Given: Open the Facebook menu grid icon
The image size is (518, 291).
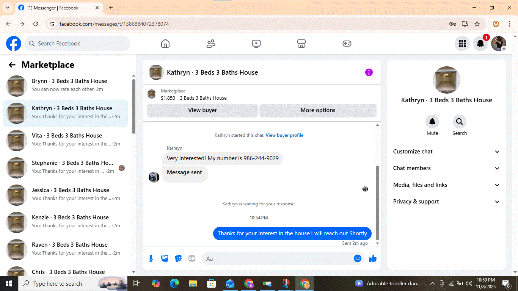Looking at the screenshot, I should point(462,44).
